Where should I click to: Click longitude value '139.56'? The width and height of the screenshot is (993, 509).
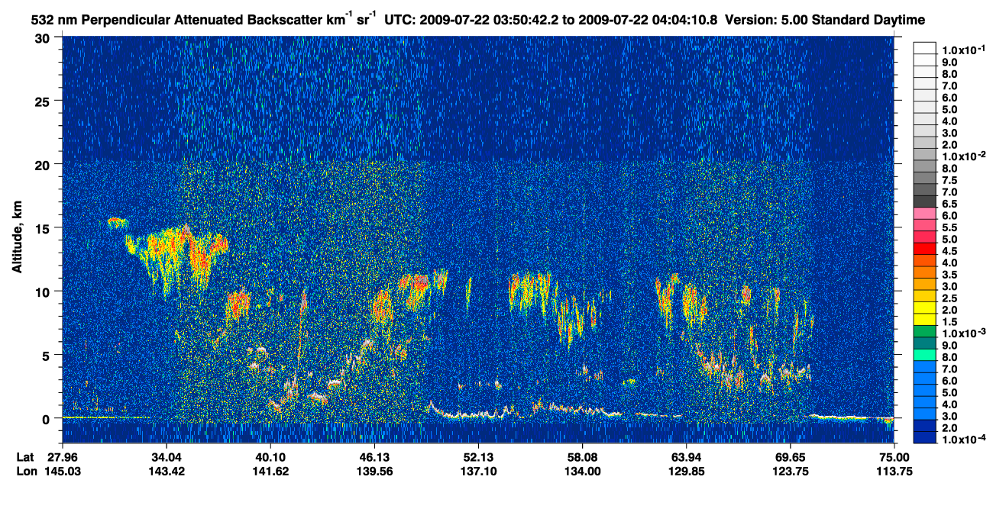pyautogui.click(x=374, y=471)
